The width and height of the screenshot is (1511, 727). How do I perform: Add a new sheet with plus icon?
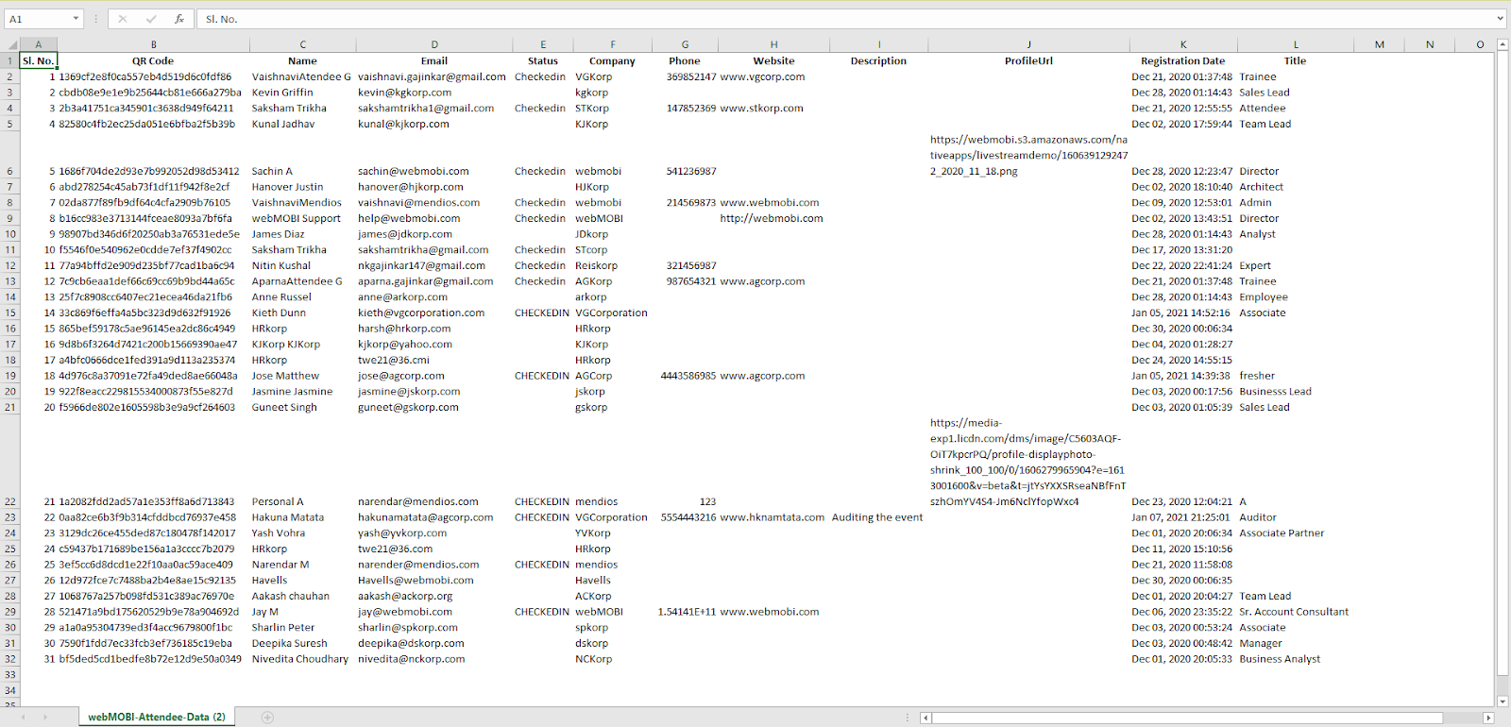267,718
